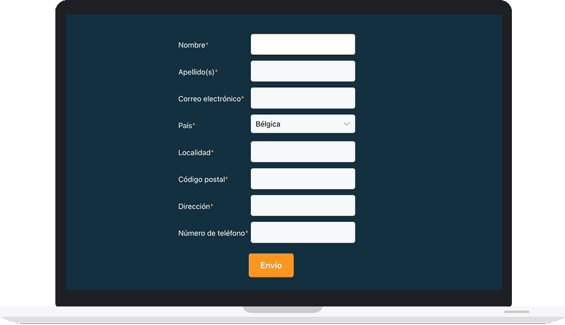Image resolution: width=565 pixels, height=325 pixels.
Task: Click into the Correo electrónico field
Action: (303, 98)
